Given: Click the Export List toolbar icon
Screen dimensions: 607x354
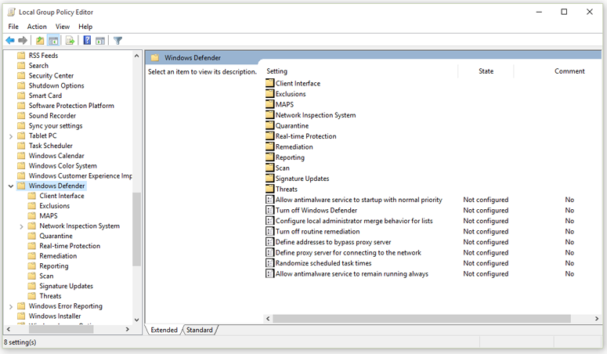Looking at the screenshot, I should tap(70, 41).
